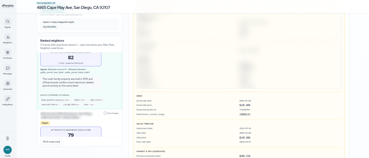
Task: Click the Quick compare vs signal label
Action: (55, 95)
